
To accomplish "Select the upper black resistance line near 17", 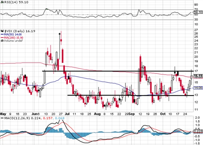I will click(117, 71).
